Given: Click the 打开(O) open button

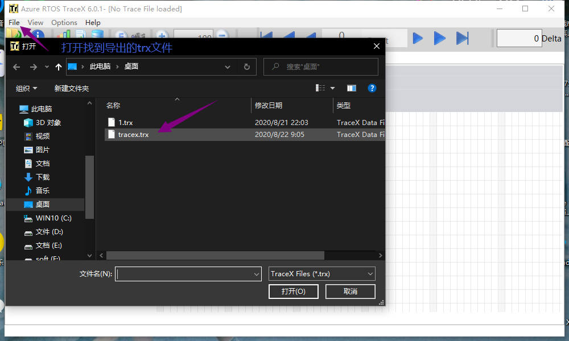Looking at the screenshot, I should click(x=293, y=292).
